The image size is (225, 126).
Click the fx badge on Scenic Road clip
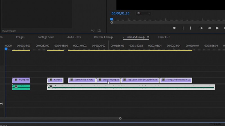(x=72, y=80)
